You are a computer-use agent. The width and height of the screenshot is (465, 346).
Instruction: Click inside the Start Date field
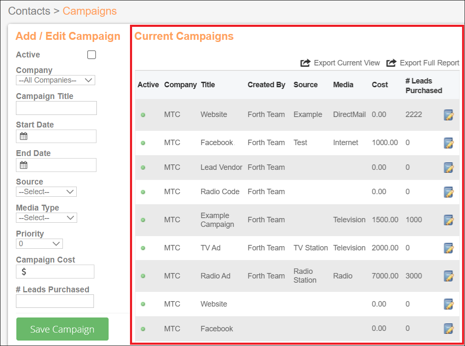(x=56, y=136)
